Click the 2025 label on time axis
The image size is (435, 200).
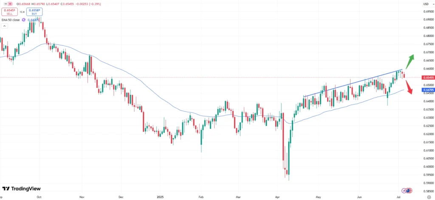click(x=160, y=197)
